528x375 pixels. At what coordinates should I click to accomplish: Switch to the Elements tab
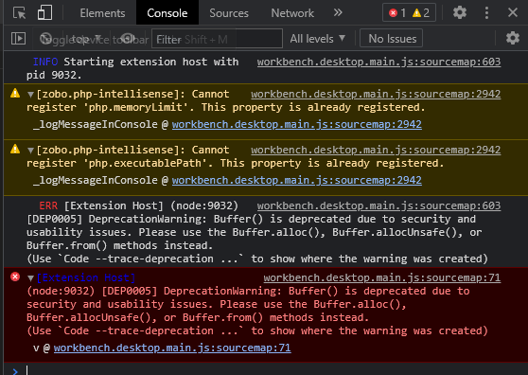point(102,13)
